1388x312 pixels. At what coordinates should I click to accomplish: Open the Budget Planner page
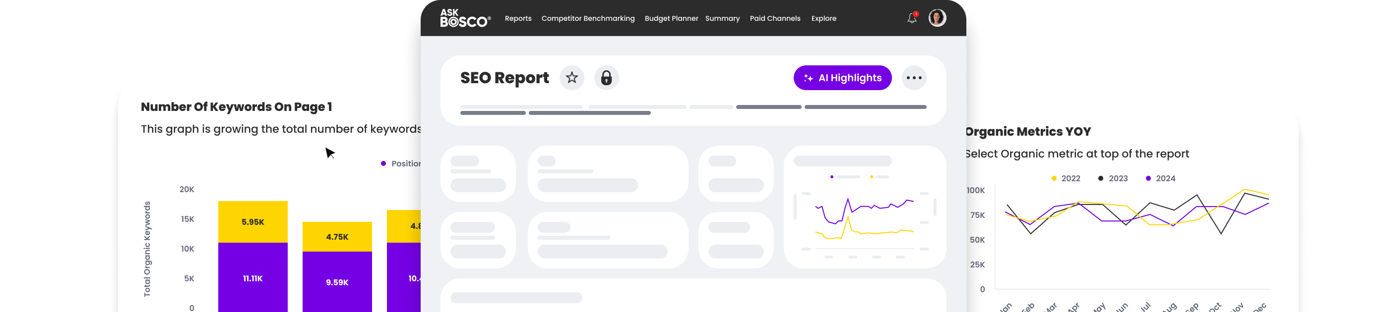point(671,18)
